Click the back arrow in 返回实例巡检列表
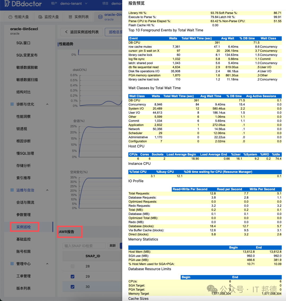The width and height of the screenshot is (286, 301). pyautogui.click(x=66, y=32)
